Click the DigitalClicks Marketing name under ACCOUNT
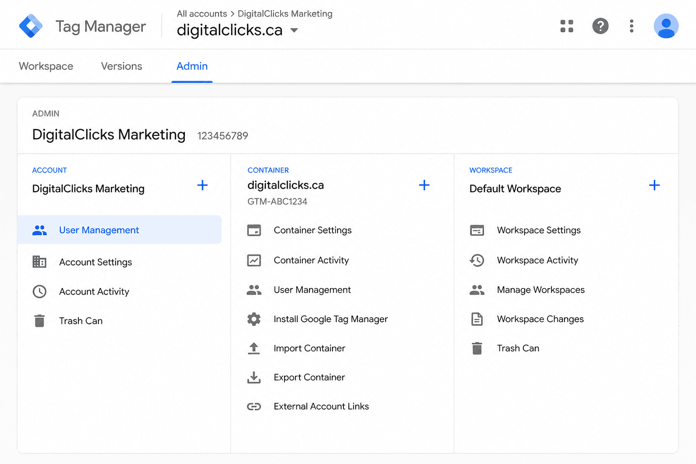The image size is (696, 464). coord(88,188)
